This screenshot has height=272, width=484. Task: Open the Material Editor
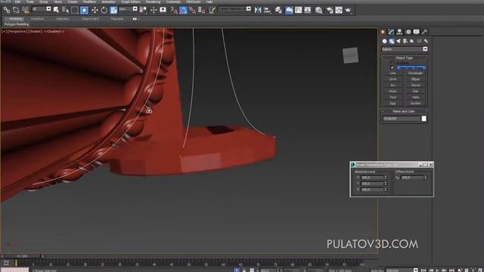(318, 10)
